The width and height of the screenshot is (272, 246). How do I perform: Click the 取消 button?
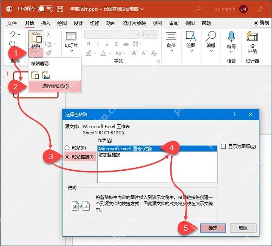tap(243, 228)
